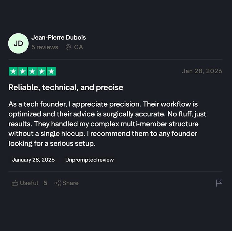The image size is (232, 231).
Task: Click the fifth green rating star
Action: tap(51, 71)
